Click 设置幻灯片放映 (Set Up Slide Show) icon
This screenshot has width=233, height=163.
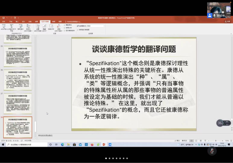point(38,27)
